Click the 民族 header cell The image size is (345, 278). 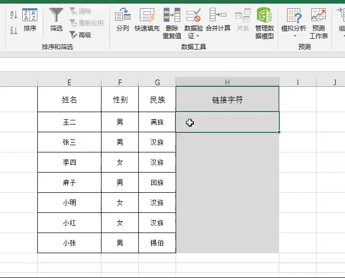(157, 99)
